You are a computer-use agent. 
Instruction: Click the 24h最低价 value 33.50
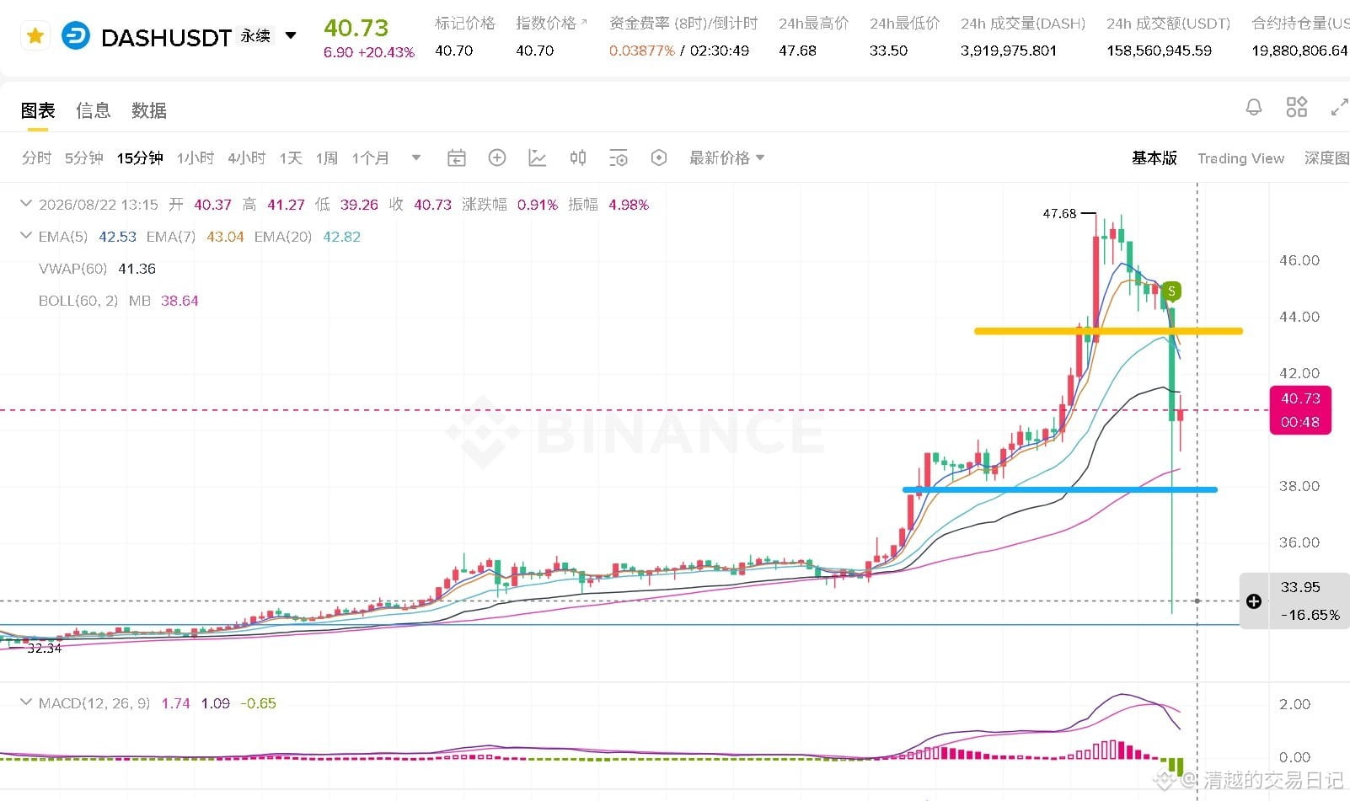point(888,51)
